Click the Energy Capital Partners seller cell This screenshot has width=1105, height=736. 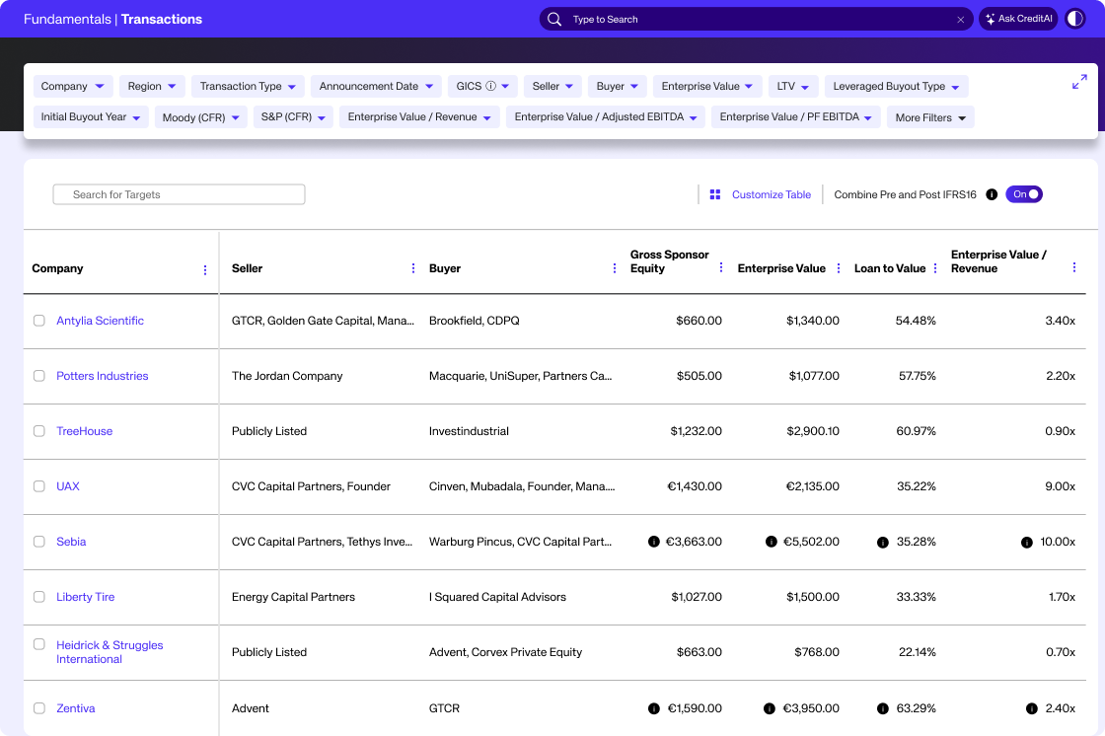pyautogui.click(x=293, y=597)
